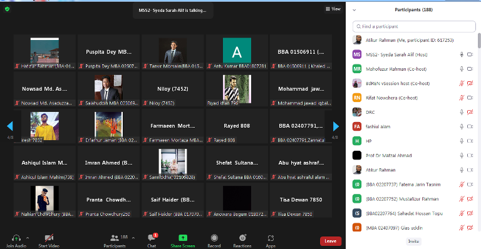Click camera icon for Mahofuzur Rahman

pos(470,69)
